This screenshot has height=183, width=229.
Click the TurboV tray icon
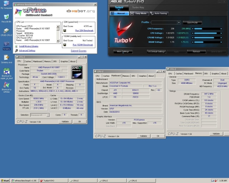[216, 181]
